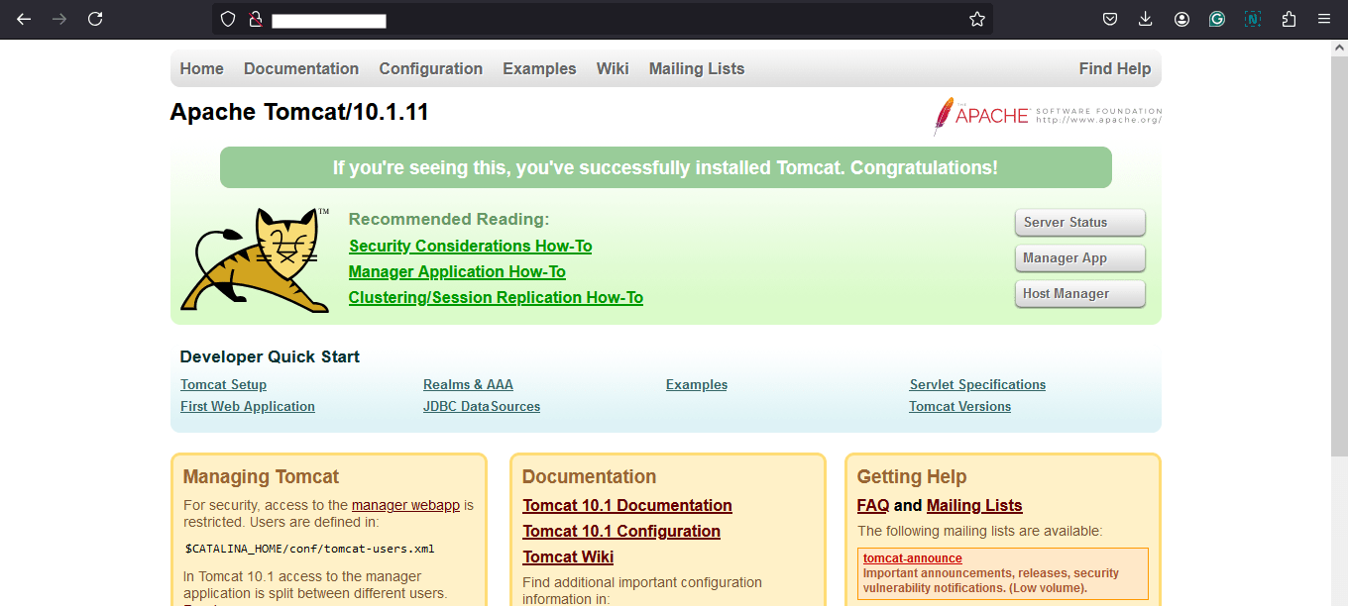Open the Realms & AAA link
Image resolution: width=1348 pixels, height=606 pixels.
[x=468, y=384]
